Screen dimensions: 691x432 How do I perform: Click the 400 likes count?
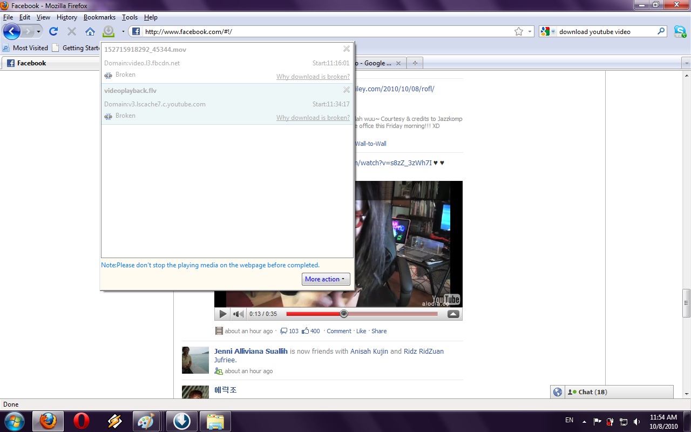310,331
